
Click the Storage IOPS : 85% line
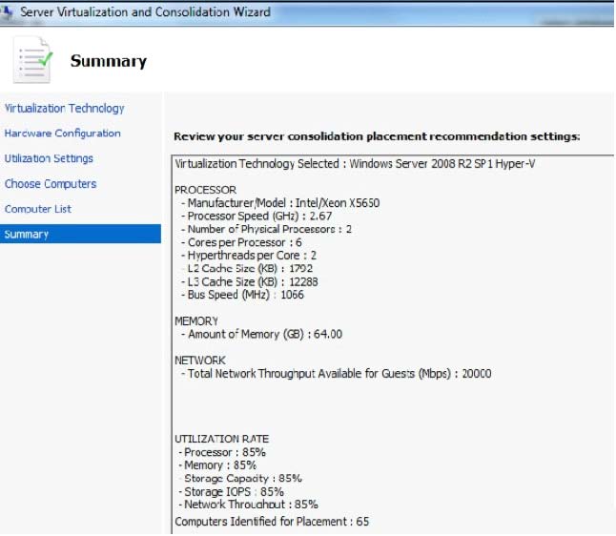231,491
